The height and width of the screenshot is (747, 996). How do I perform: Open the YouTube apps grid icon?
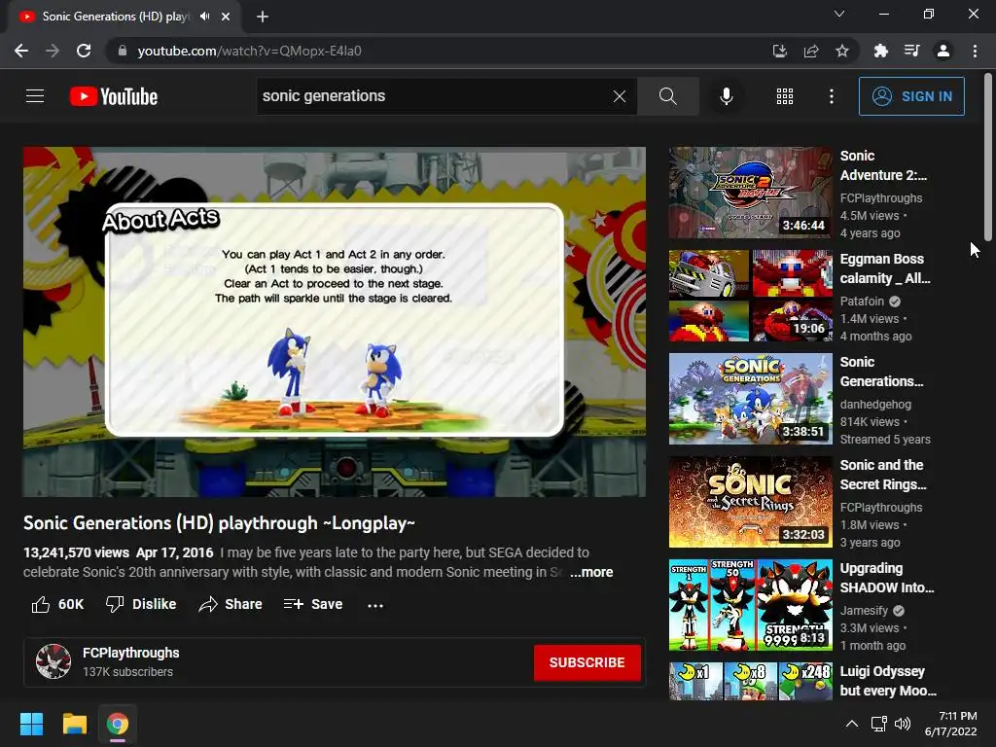coord(785,96)
